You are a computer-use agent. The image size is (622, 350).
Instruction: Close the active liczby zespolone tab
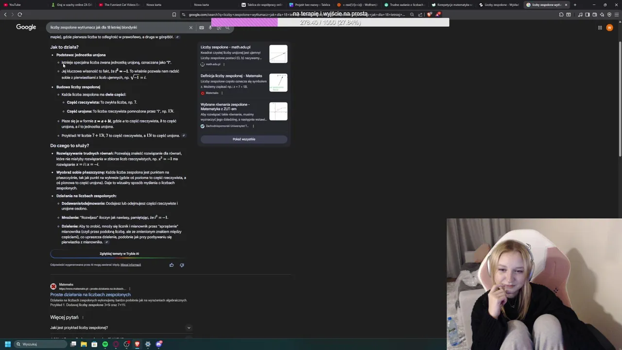tap(566, 5)
